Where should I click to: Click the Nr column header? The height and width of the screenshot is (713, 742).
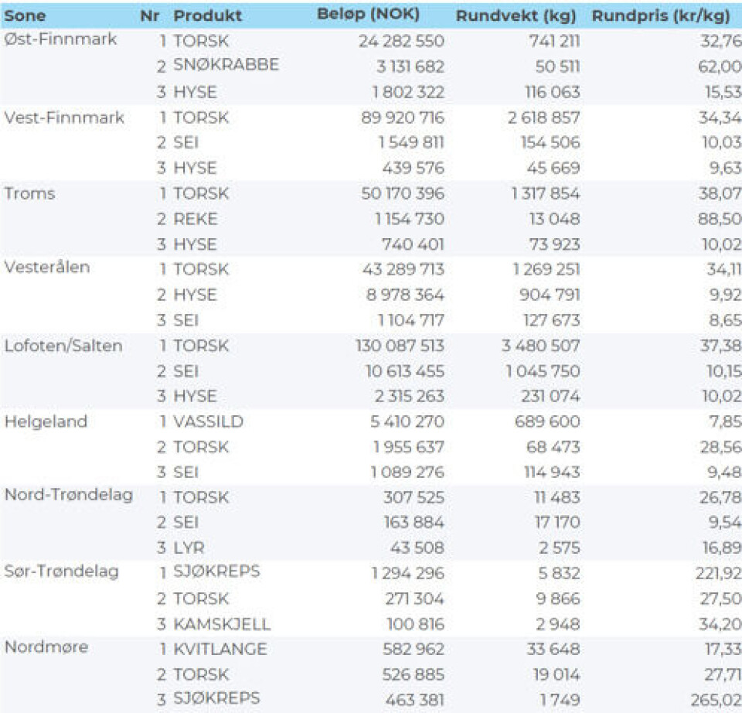150,15
